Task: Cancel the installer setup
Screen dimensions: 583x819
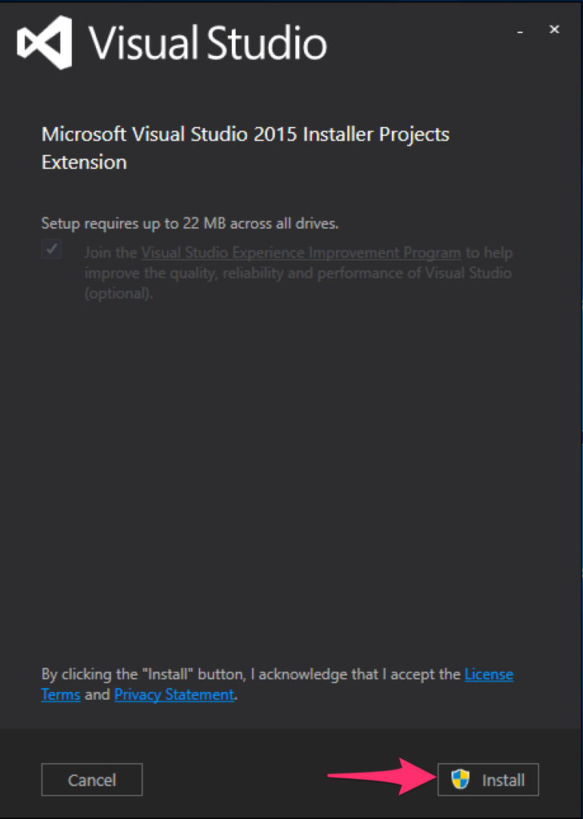Action: click(92, 779)
